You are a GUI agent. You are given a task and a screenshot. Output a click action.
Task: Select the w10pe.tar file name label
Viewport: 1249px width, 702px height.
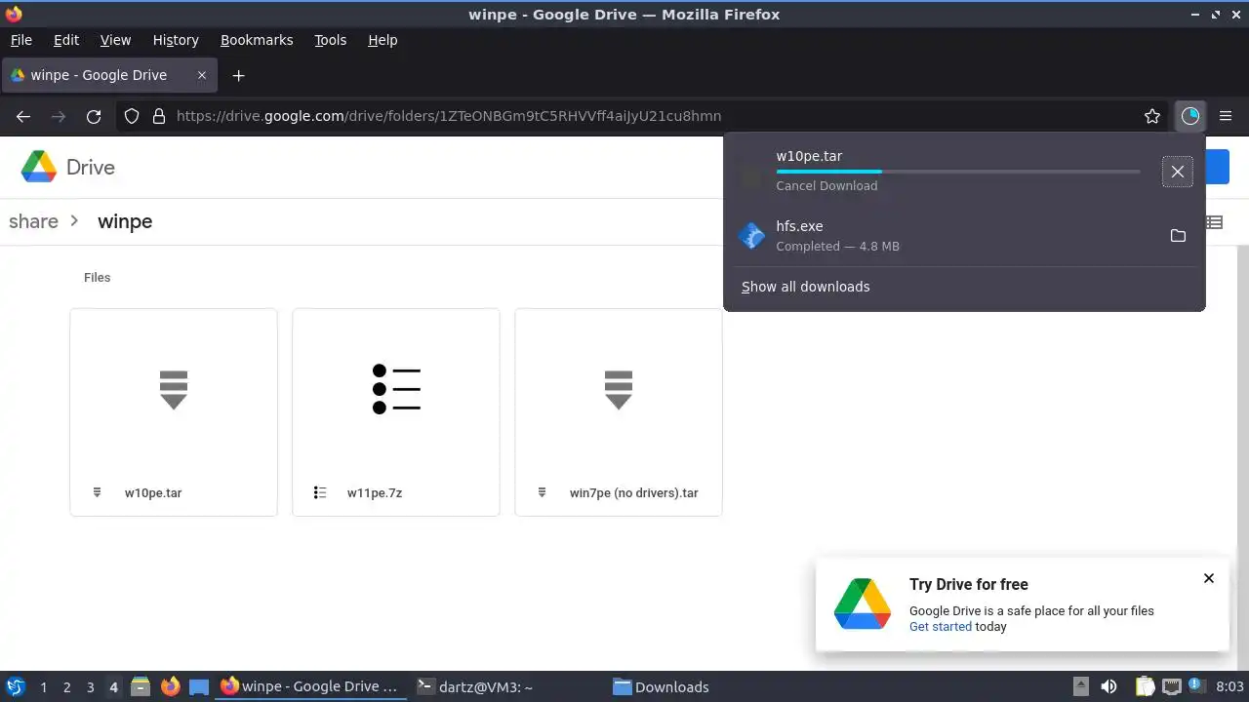153,492
